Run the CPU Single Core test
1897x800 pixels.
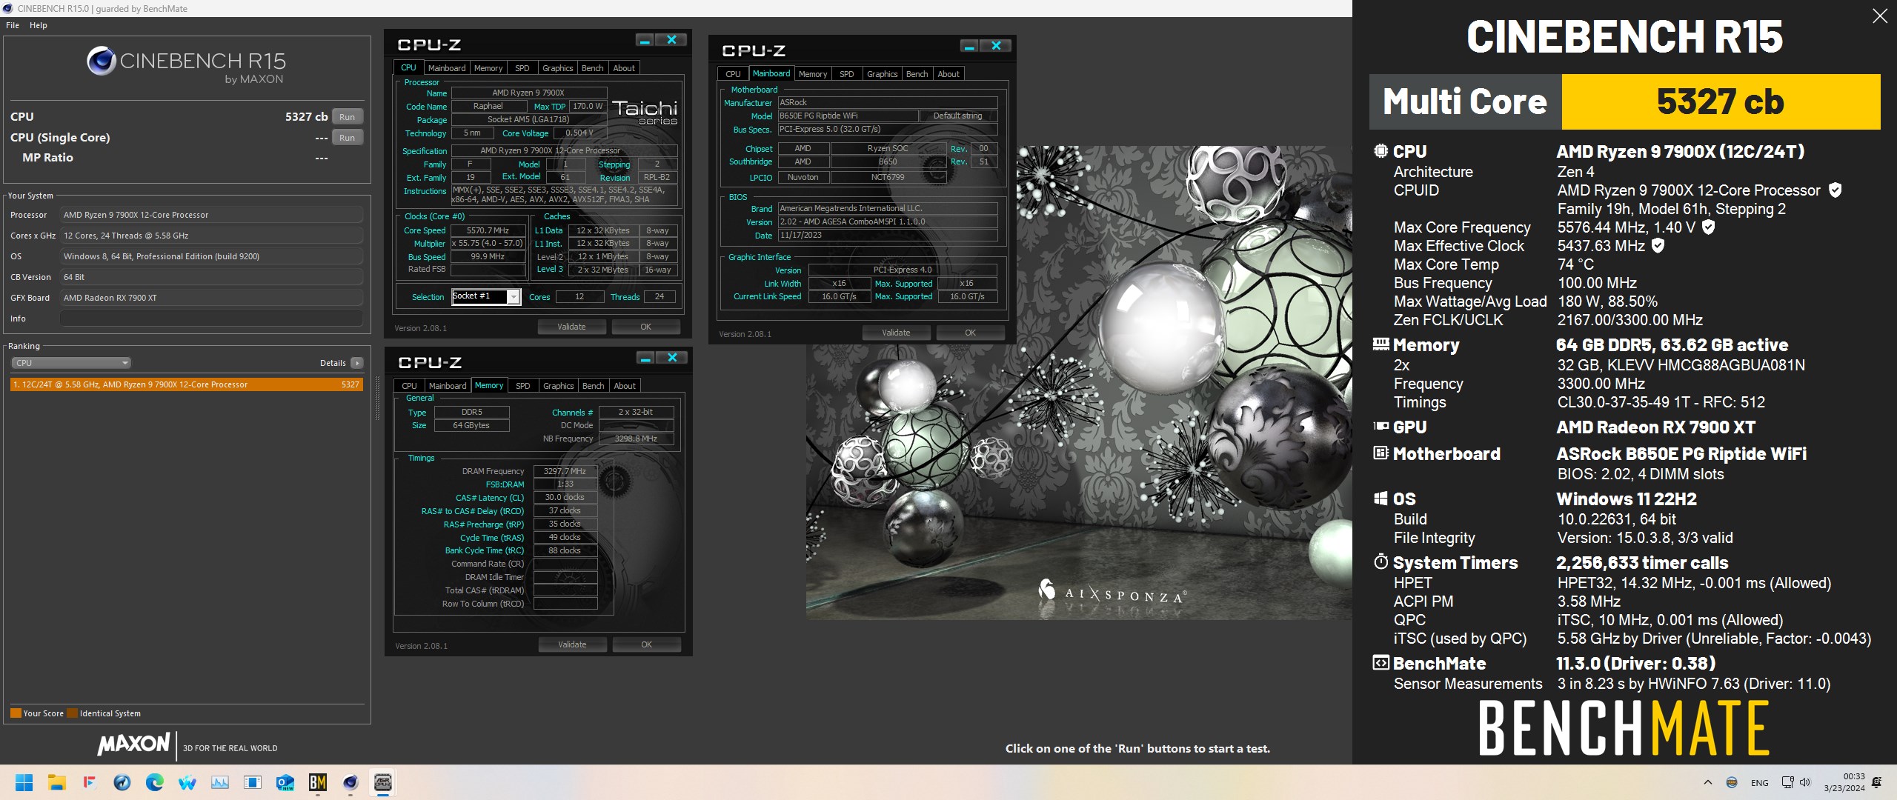coord(347,138)
